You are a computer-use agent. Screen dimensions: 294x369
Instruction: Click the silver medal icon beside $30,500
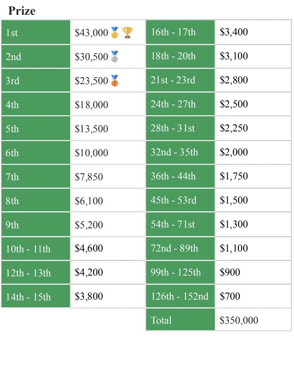pyautogui.click(x=114, y=57)
